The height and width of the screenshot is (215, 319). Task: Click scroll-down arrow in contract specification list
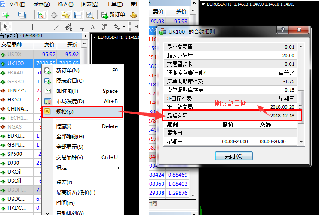pyautogui.click(x=301, y=142)
